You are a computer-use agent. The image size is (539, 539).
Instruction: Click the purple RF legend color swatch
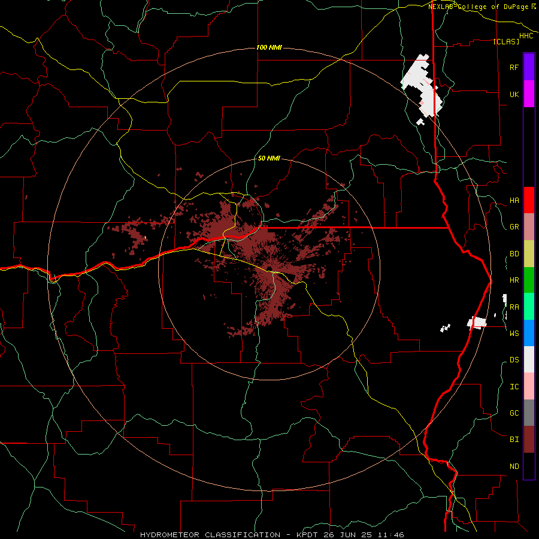(x=529, y=66)
